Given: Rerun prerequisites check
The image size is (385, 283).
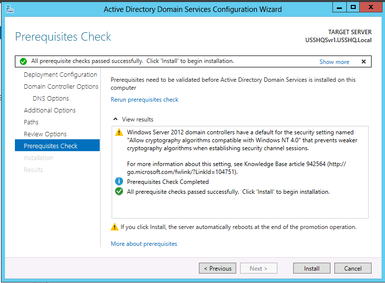Looking at the screenshot, I should pos(144,100).
